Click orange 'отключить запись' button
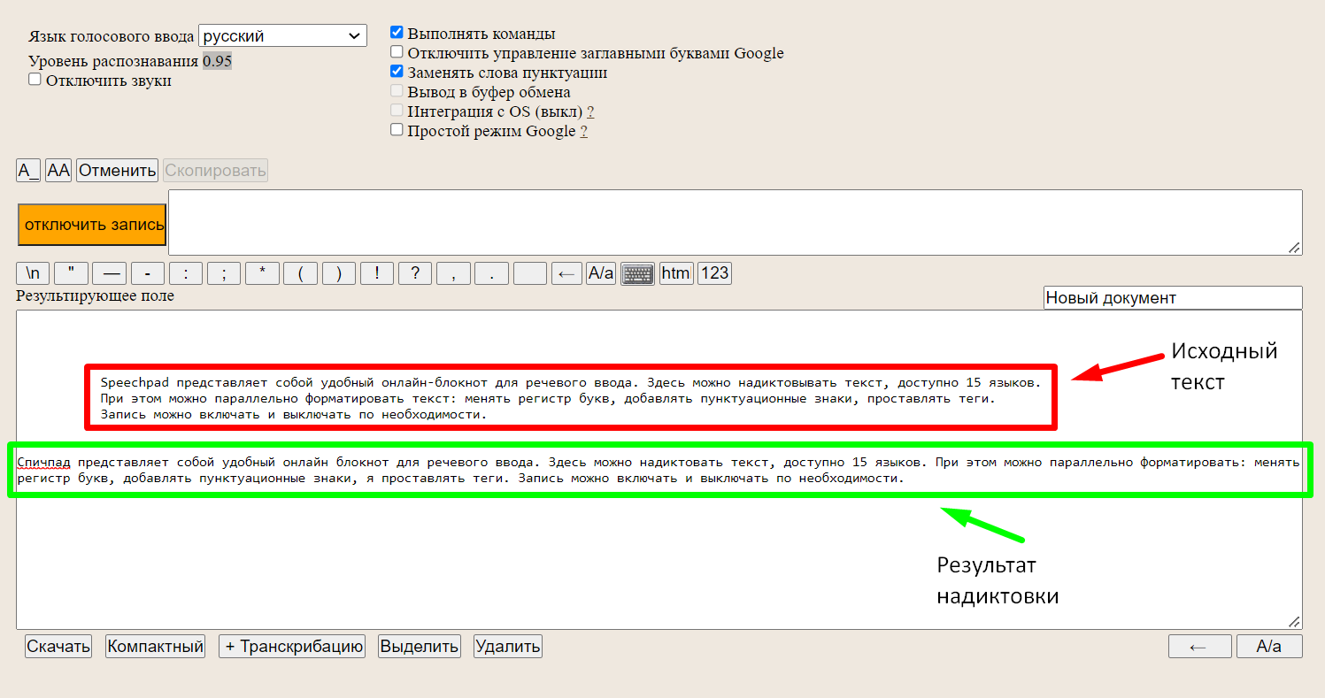 click(92, 225)
